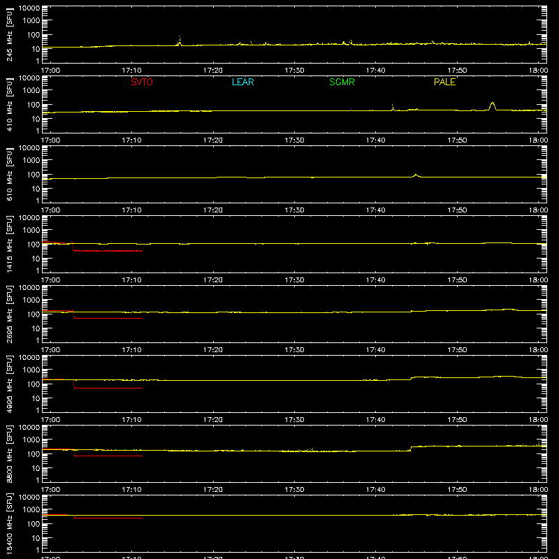
Task: Click the 410 MHz burst peak near 17:54
Action: pyautogui.click(x=493, y=106)
